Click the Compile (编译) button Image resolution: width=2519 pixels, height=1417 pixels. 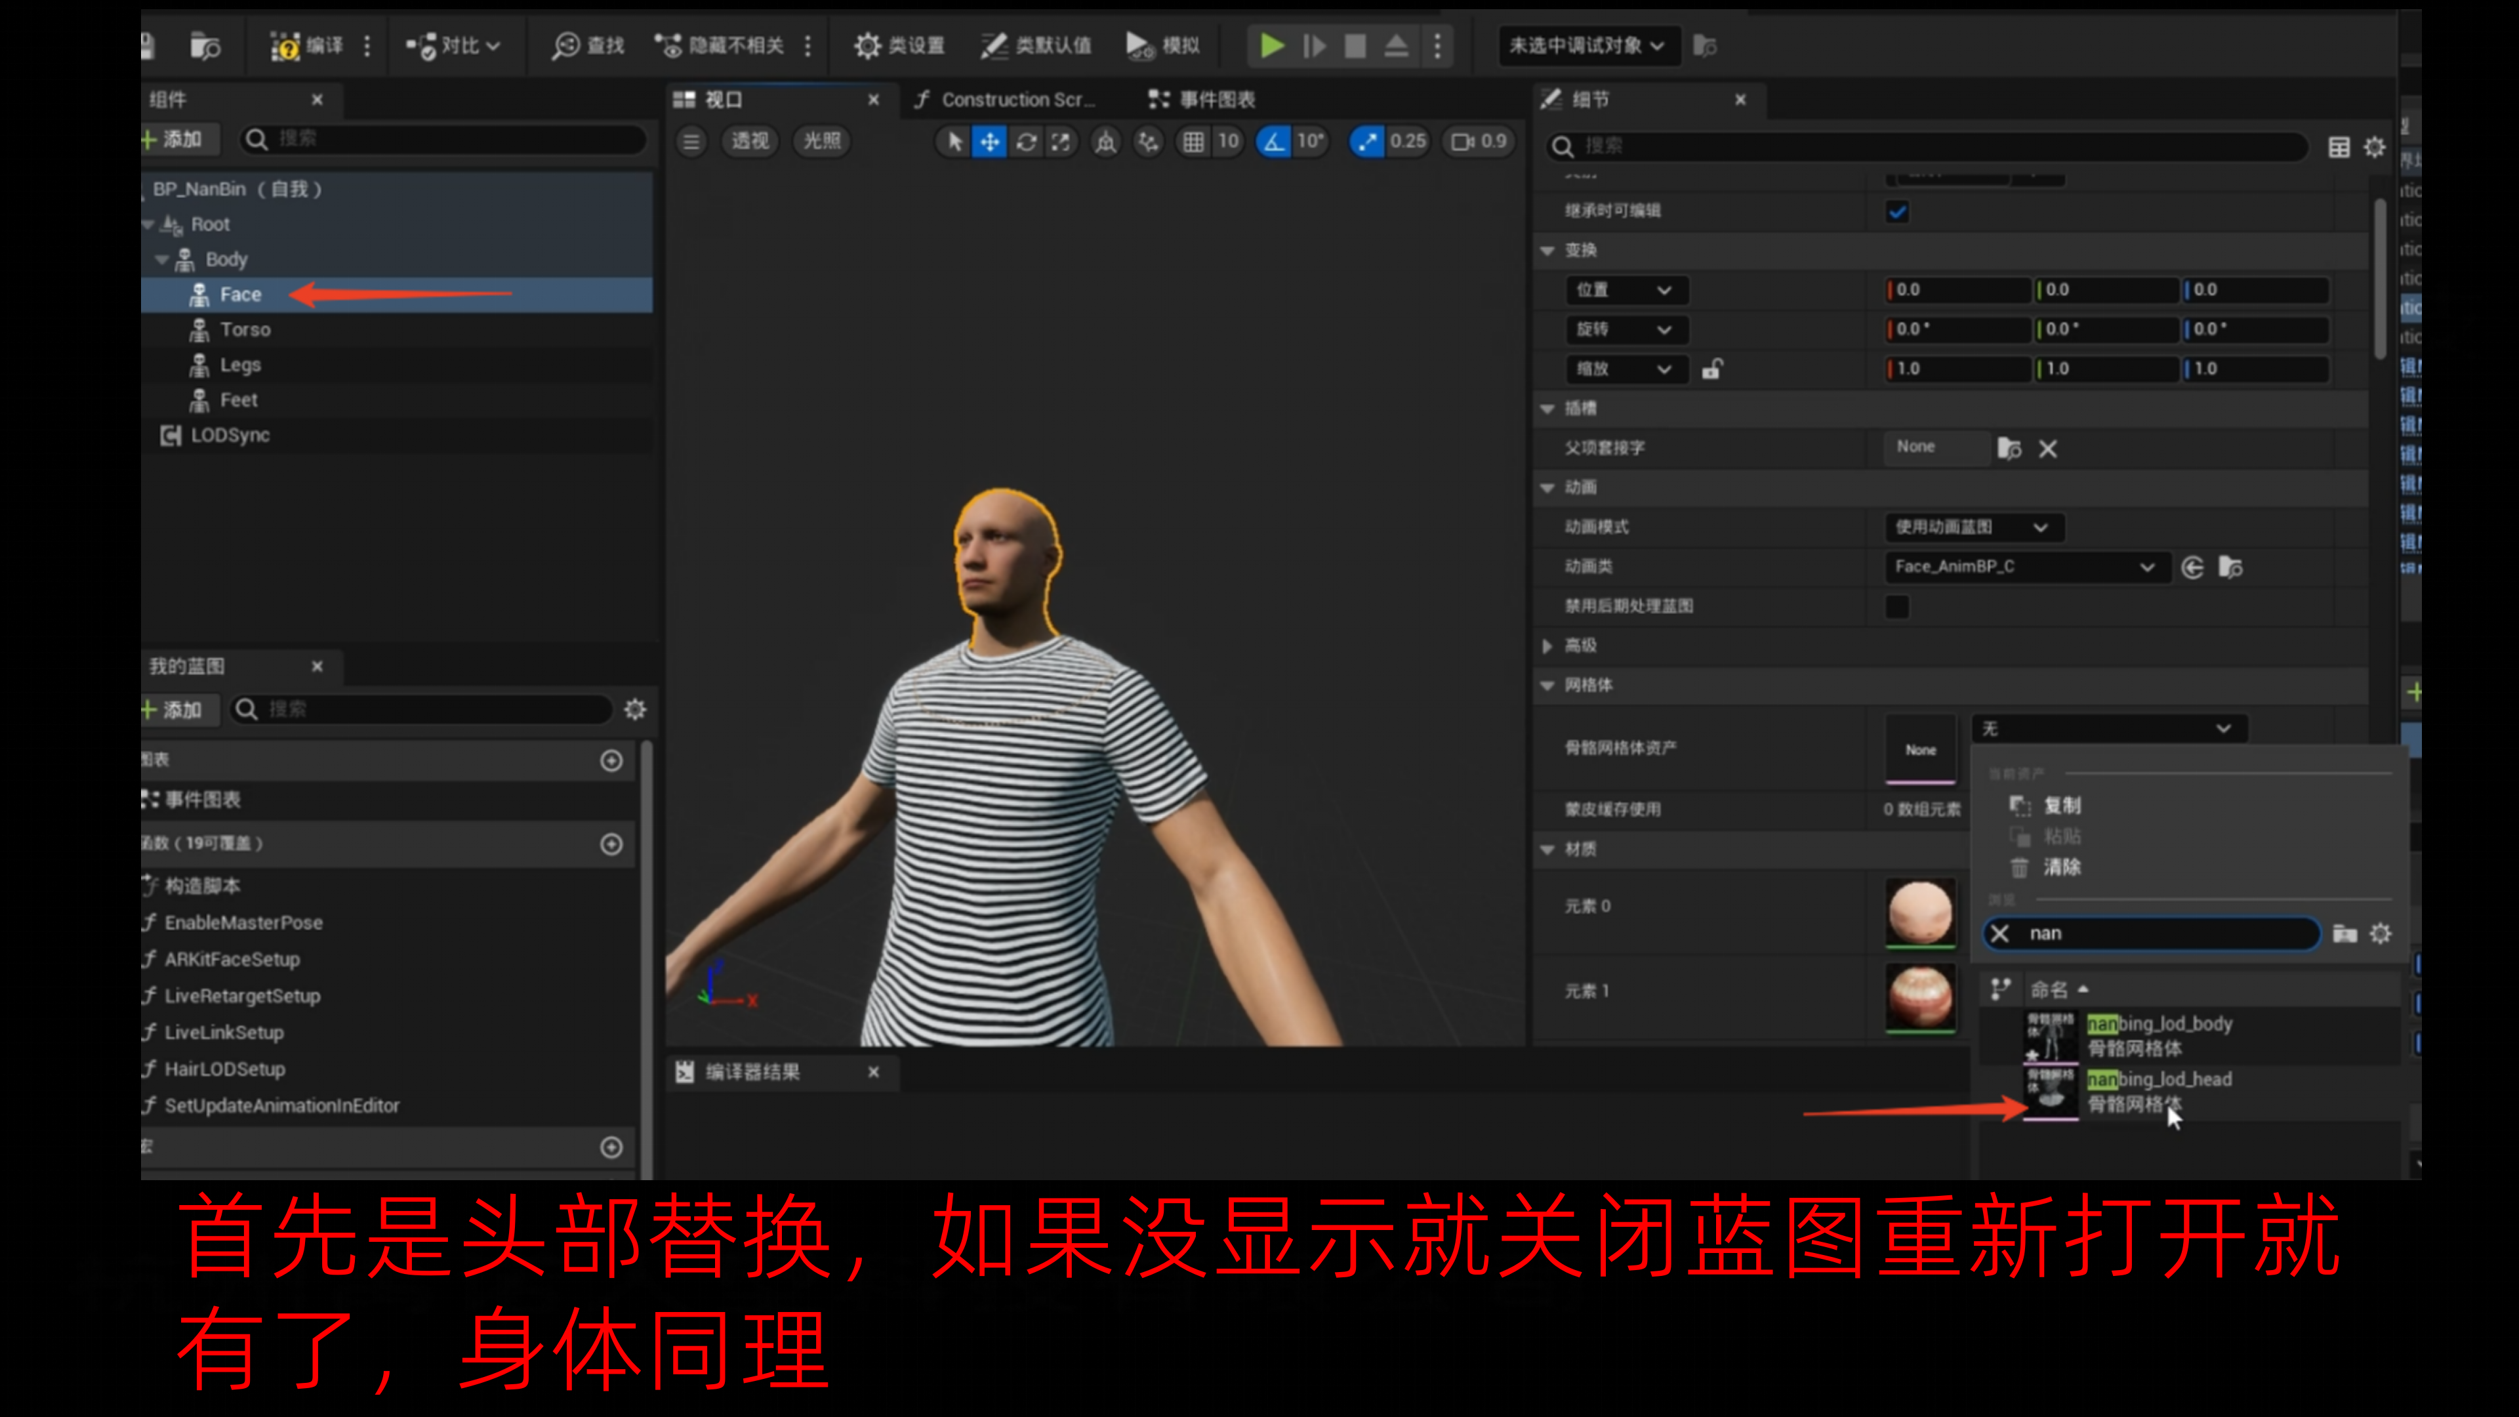click(307, 45)
